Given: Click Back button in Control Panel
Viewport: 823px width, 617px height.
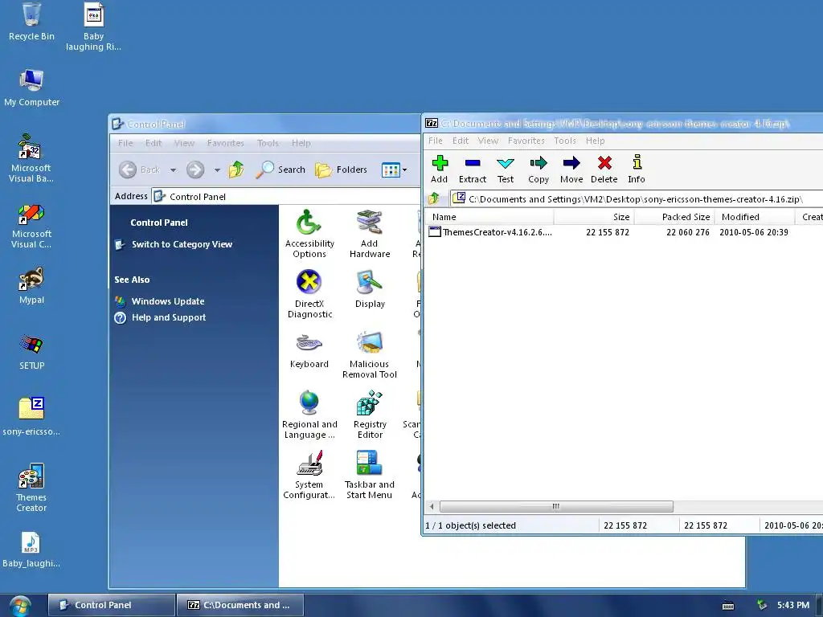Looking at the screenshot, I should pyautogui.click(x=139, y=170).
